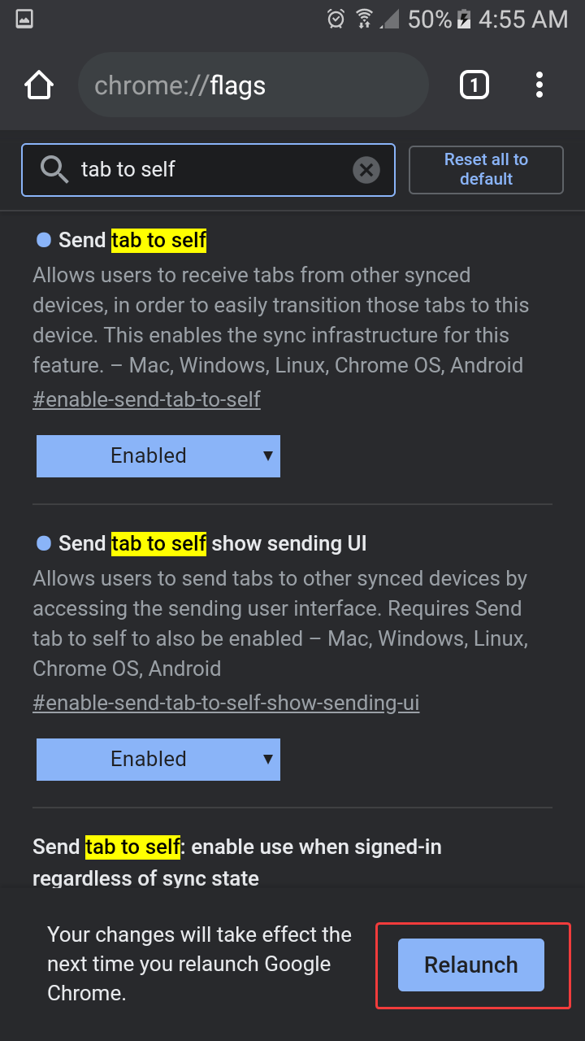Tap the magnifier search icon

pyautogui.click(x=54, y=170)
